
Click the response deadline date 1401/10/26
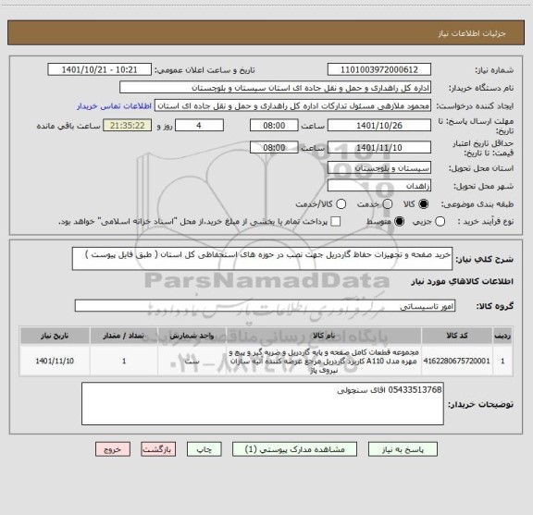379,126
